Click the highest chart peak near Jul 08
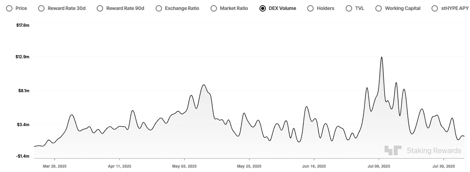The width and height of the screenshot is (470, 172). [382, 57]
